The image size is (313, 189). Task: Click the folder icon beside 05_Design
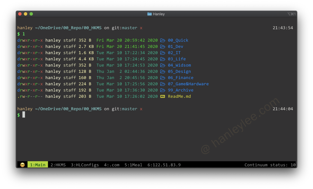click(x=163, y=72)
